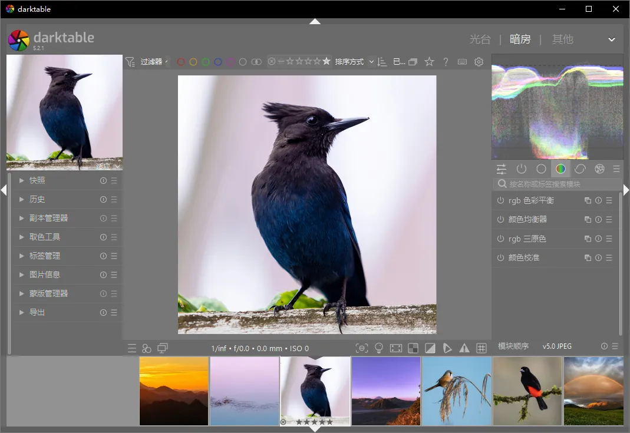Open the color modules group (colored circle)

(560, 169)
